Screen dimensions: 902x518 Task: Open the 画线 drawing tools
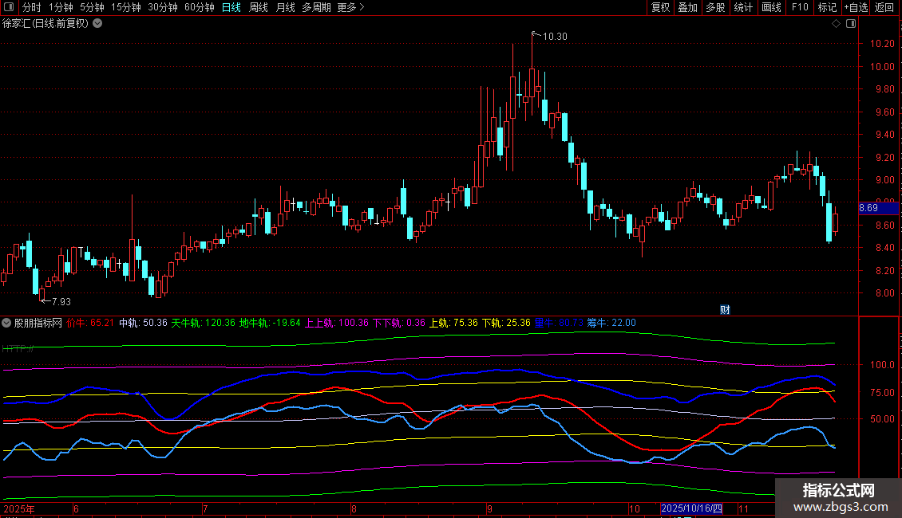point(771,8)
